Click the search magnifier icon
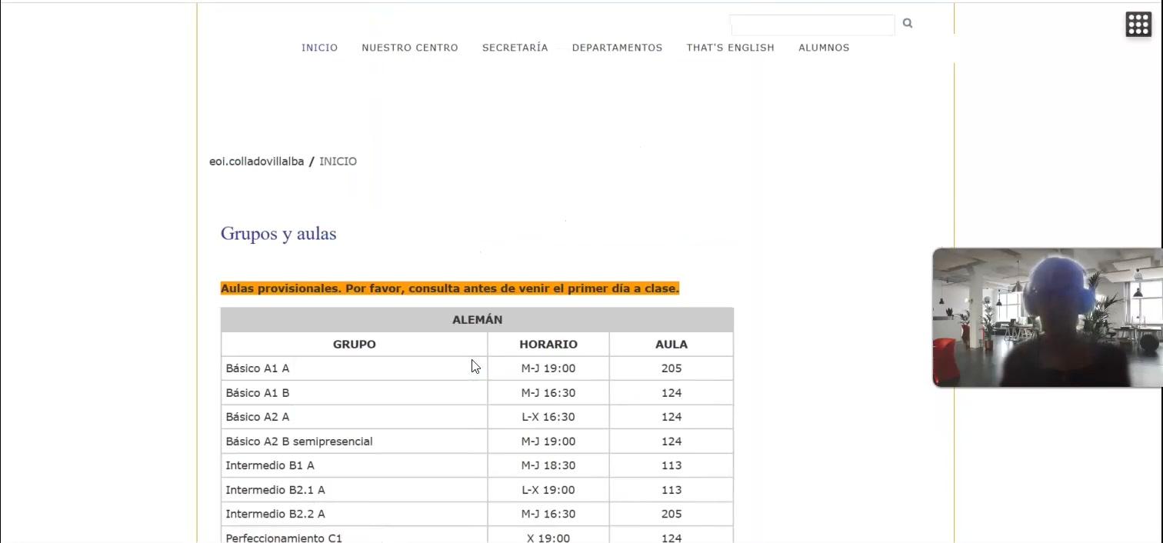 [x=908, y=23]
